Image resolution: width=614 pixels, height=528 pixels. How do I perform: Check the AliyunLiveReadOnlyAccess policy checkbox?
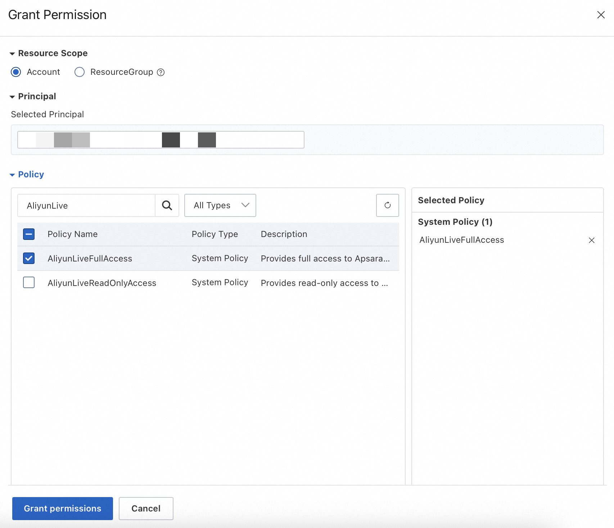29,283
